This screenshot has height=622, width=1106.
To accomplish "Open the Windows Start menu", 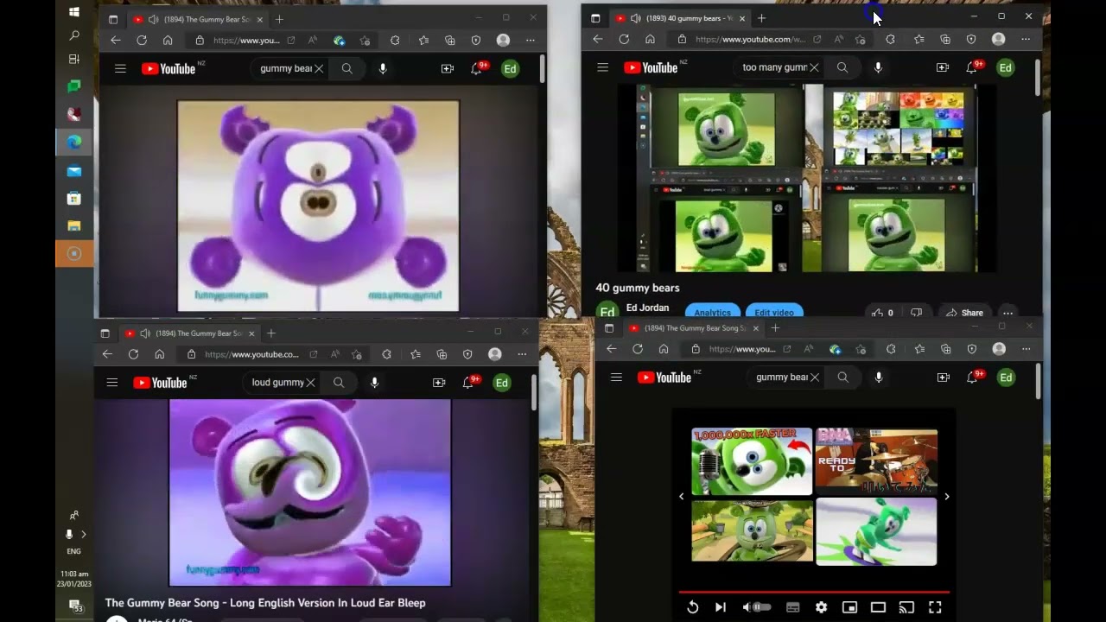I will (x=73, y=12).
